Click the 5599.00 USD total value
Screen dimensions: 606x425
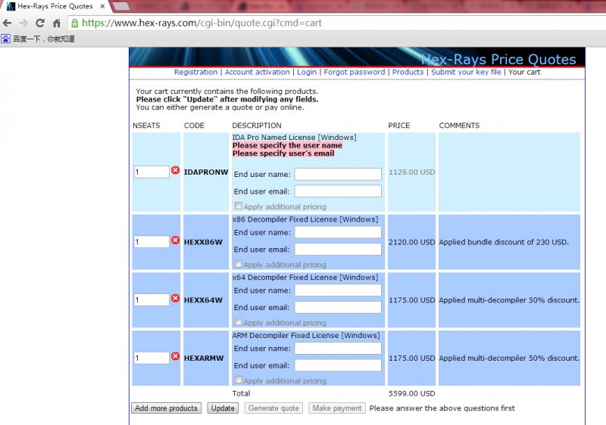pos(411,393)
